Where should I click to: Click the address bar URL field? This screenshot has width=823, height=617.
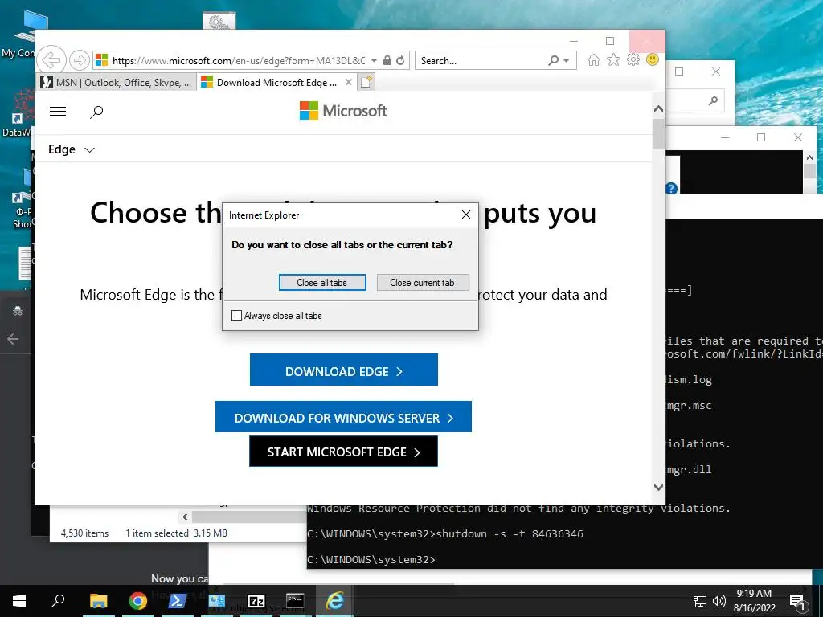coord(238,60)
